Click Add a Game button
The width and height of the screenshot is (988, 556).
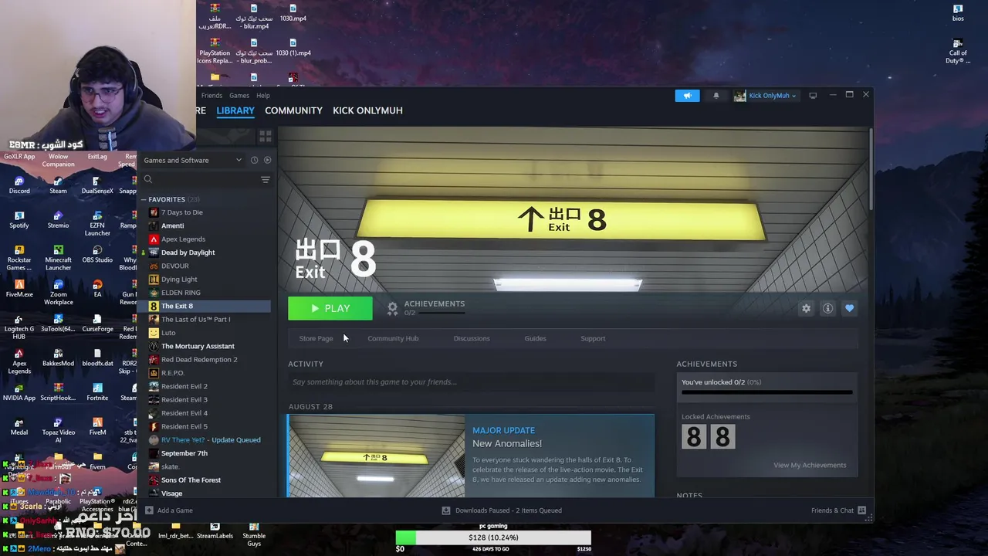169,510
